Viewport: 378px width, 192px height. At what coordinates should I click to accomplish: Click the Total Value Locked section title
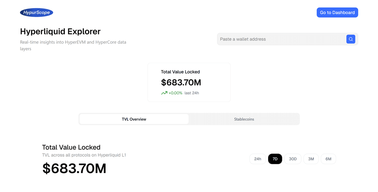(71, 147)
